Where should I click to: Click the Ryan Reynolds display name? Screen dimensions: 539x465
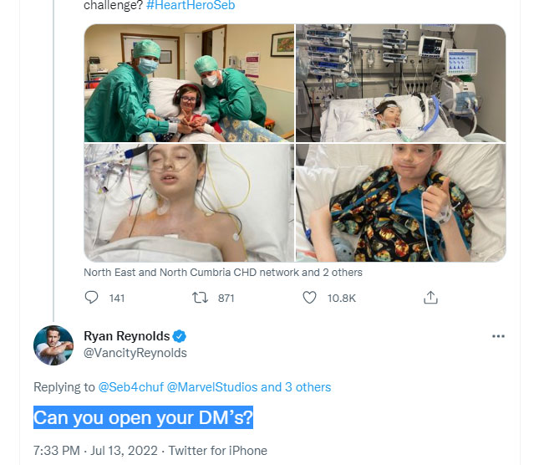coord(126,336)
